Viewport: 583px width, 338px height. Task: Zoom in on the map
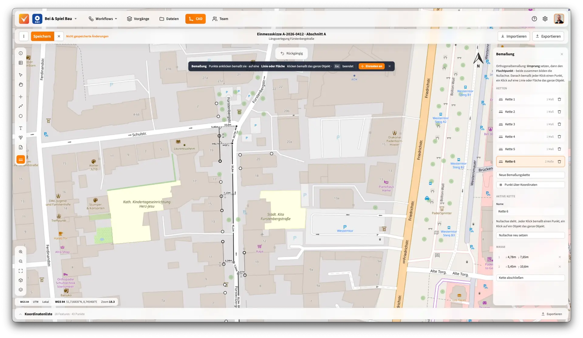coord(21,252)
